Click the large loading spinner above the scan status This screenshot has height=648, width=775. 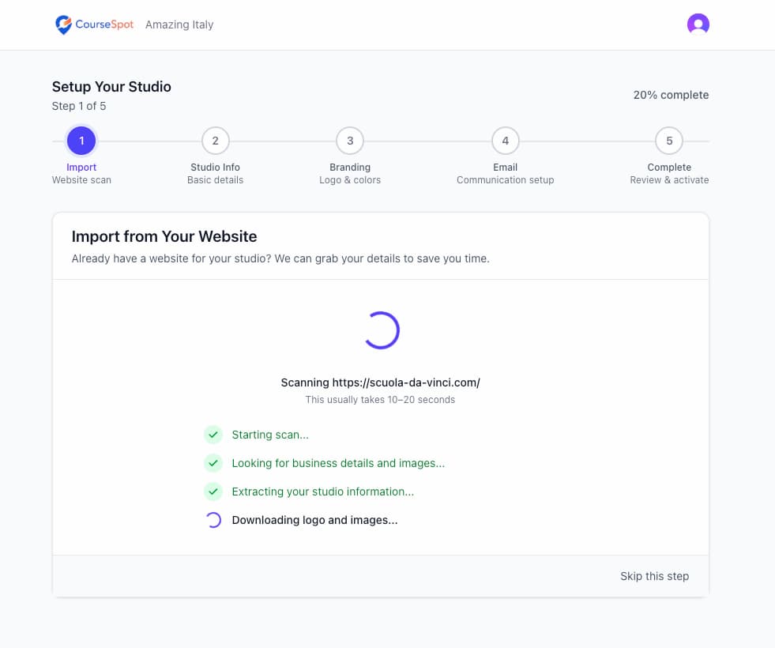tap(382, 330)
